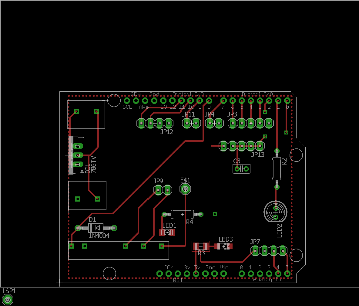359x306 pixels.
Task: Click the JP3 header label
Action: click(232, 114)
